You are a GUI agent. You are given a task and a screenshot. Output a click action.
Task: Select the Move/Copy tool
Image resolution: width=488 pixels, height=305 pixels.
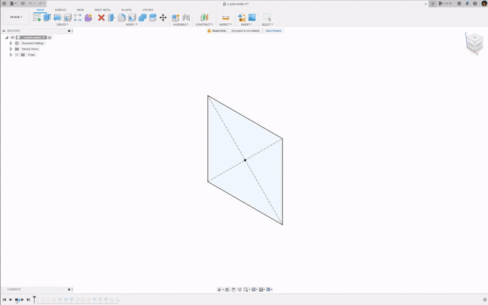(x=163, y=18)
